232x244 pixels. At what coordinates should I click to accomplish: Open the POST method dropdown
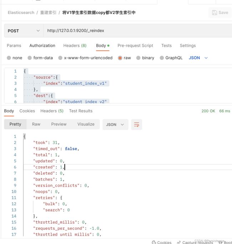pos(24,31)
